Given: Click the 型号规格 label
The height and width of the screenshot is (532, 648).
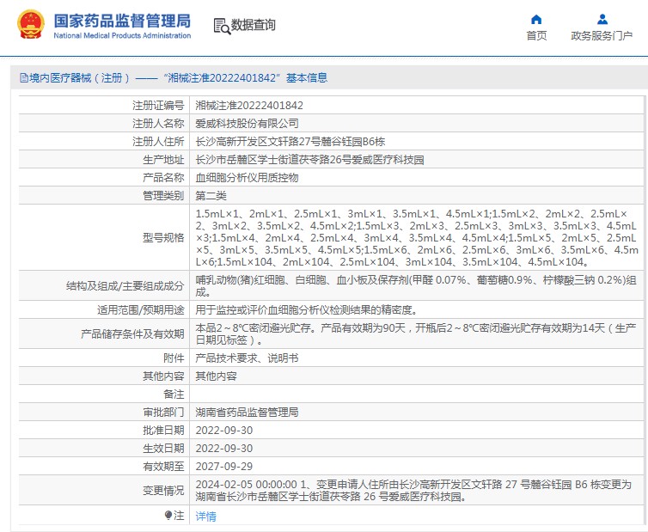Looking at the screenshot, I should pyautogui.click(x=163, y=238).
